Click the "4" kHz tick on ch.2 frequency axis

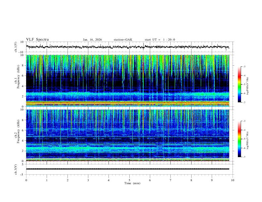[x=23, y=141]
